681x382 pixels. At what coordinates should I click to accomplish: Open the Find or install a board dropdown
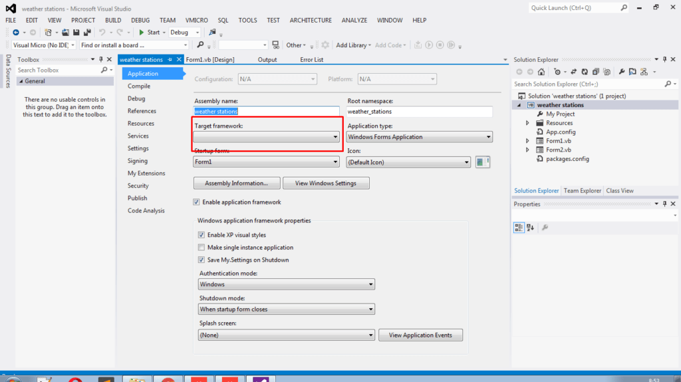point(134,45)
